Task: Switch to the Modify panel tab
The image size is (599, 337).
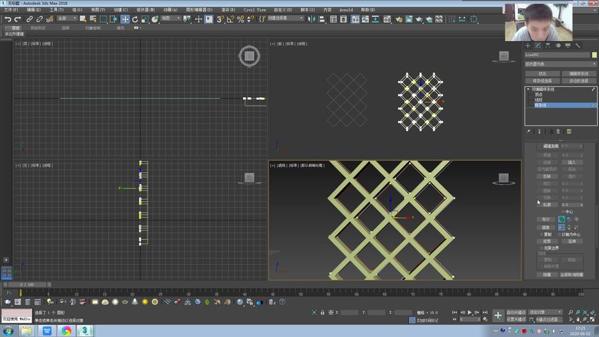Action: tap(538, 45)
